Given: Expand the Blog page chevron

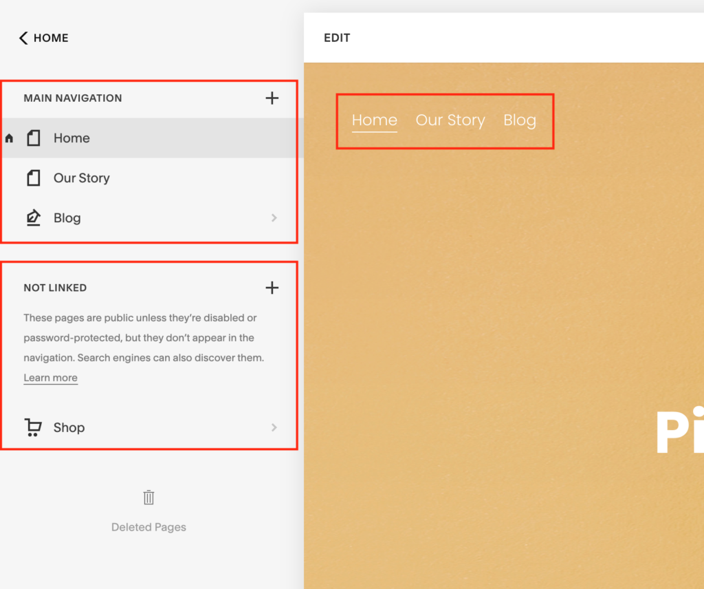Looking at the screenshot, I should 274,218.
